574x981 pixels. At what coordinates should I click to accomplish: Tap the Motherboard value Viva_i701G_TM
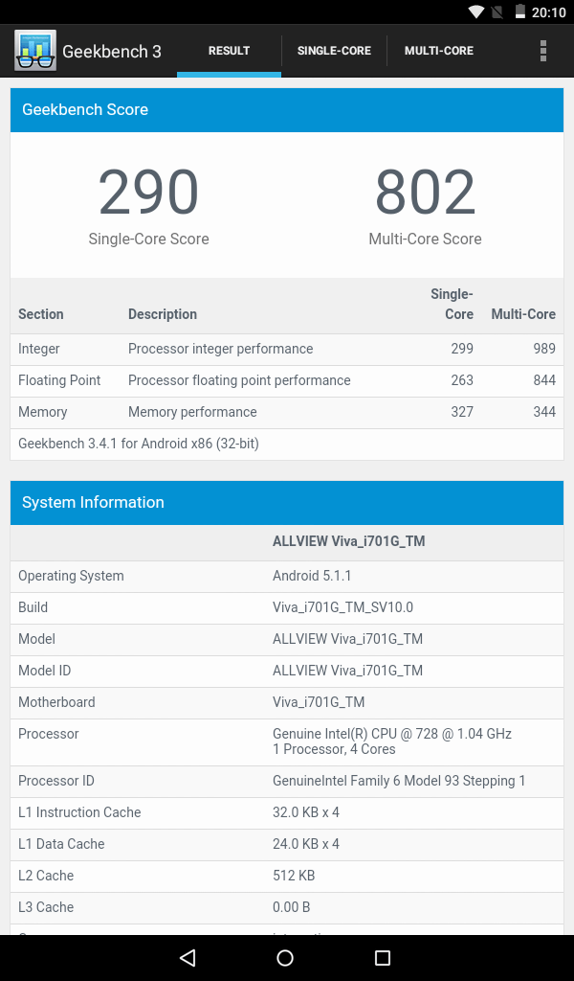pyautogui.click(x=319, y=702)
